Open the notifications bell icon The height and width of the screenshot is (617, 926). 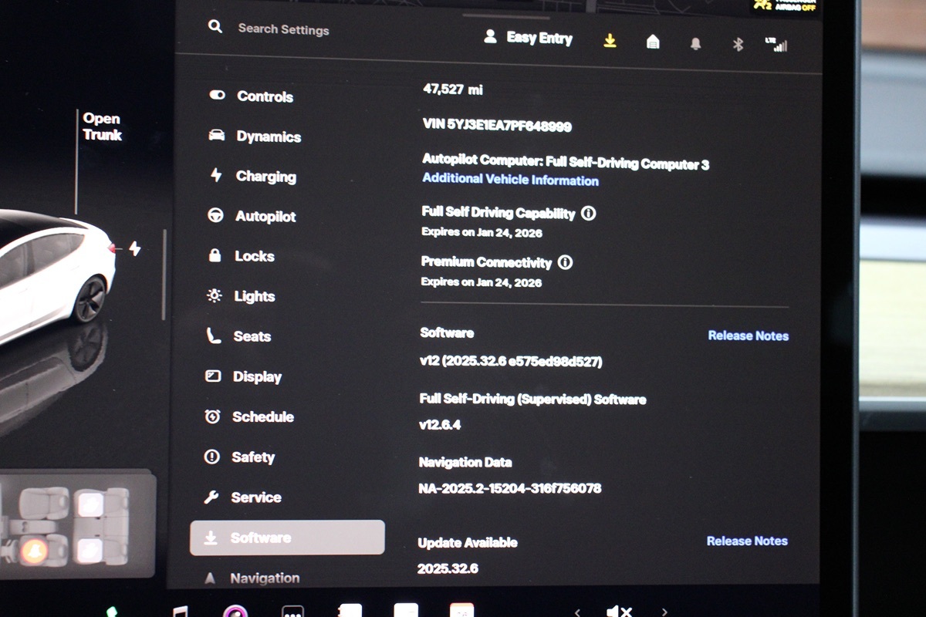695,44
